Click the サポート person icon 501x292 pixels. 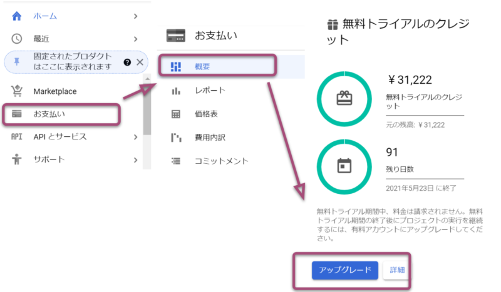click(17, 159)
